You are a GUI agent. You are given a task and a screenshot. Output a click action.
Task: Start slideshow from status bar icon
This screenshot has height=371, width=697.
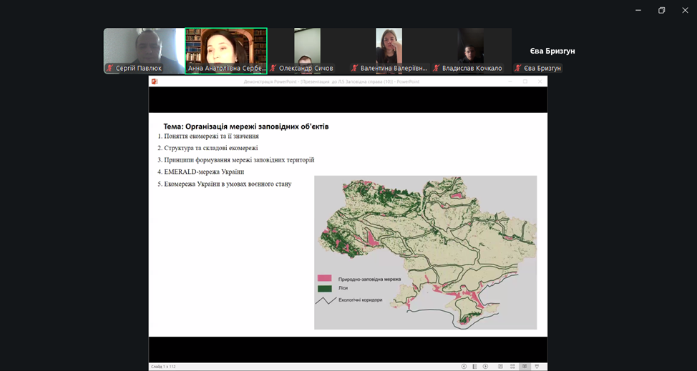(537, 367)
